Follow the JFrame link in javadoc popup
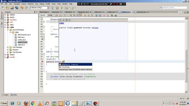 point(95,28)
